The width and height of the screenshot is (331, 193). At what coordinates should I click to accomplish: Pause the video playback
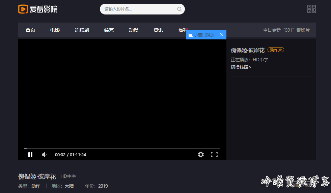coord(30,155)
